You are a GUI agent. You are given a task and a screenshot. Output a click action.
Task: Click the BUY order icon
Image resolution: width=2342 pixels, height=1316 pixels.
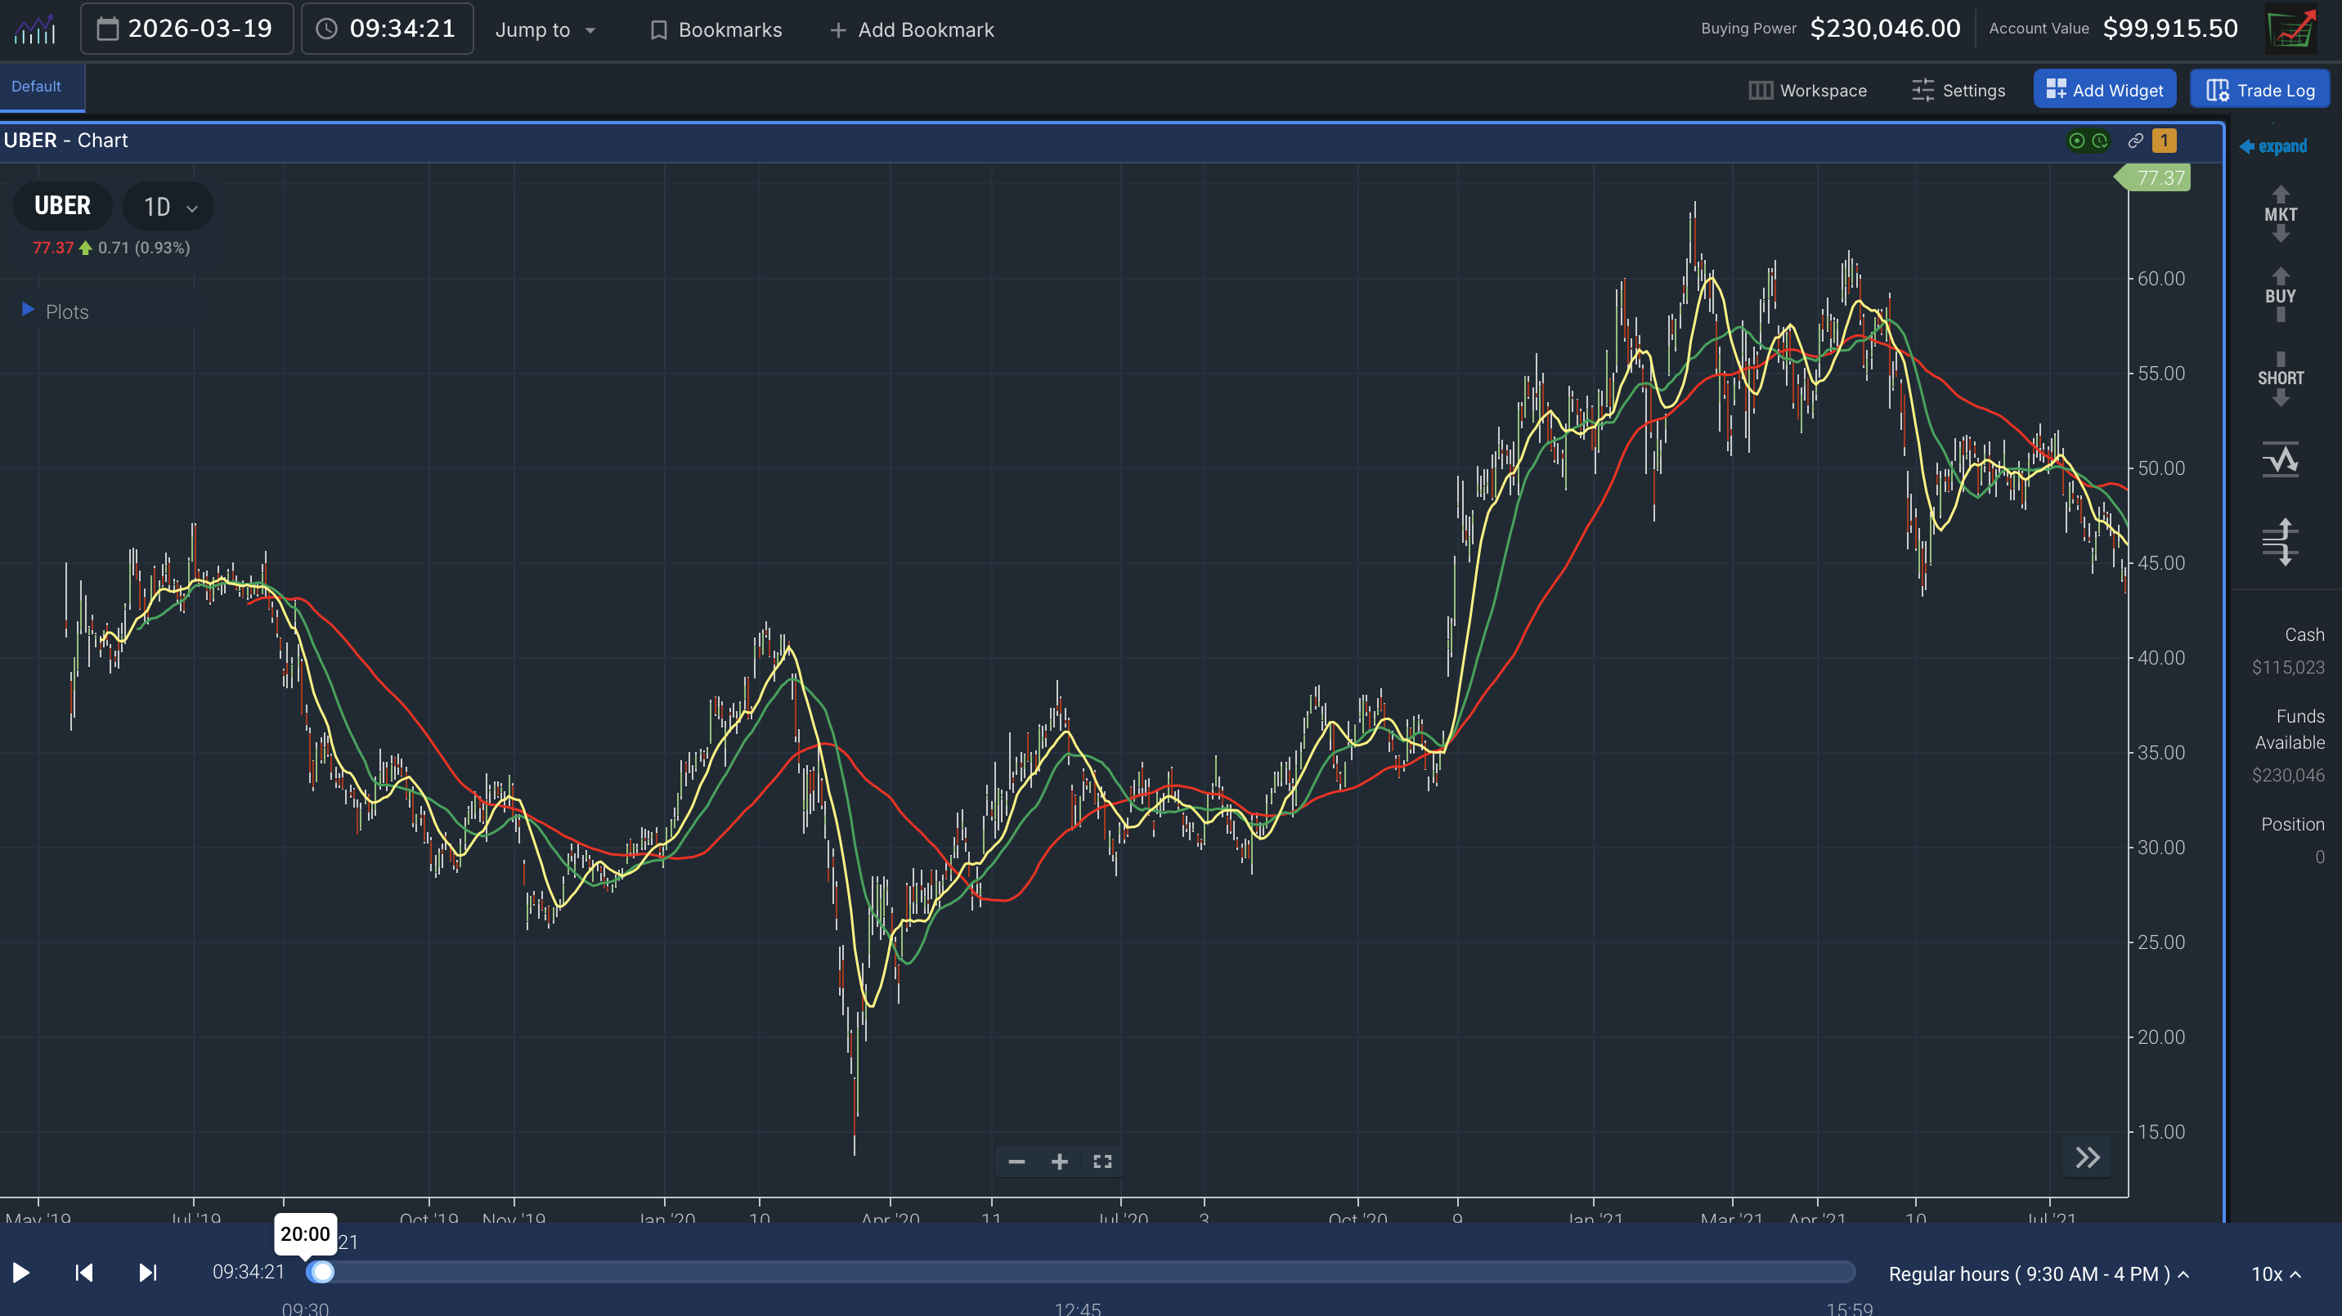tap(2279, 295)
